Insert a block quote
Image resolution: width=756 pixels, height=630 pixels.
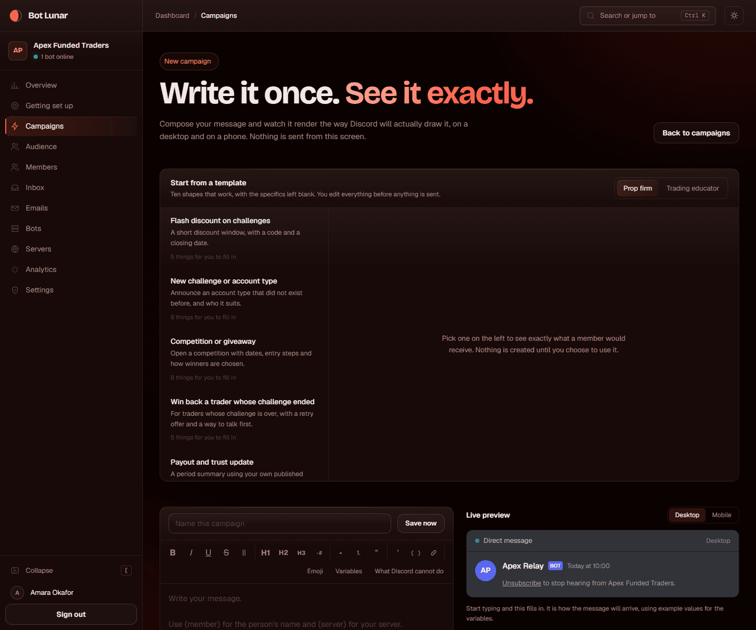(x=376, y=552)
